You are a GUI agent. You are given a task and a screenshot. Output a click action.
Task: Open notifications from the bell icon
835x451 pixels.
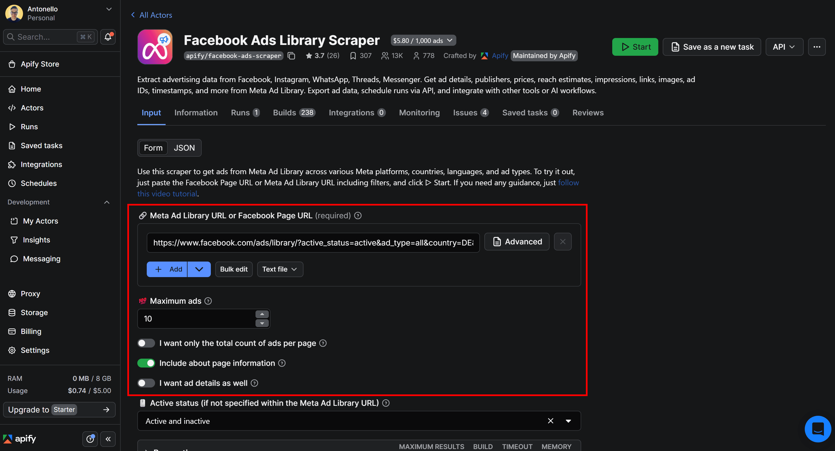coord(107,37)
